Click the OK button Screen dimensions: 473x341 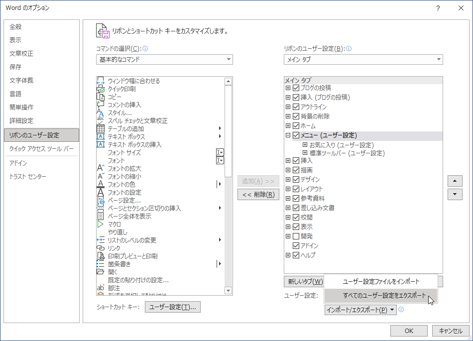409,331
